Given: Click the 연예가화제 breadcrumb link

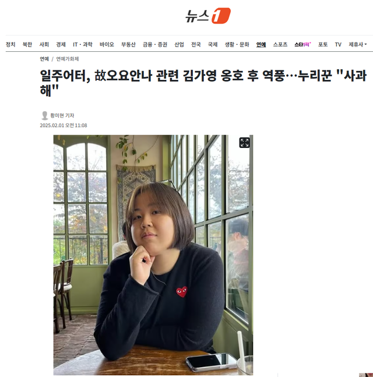Looking at the screenshot, I should [x=68, y=59].
